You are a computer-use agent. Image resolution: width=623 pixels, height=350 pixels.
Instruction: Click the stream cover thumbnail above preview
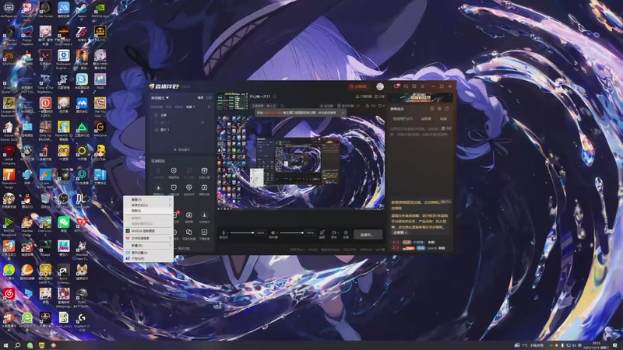coord(232,101)
